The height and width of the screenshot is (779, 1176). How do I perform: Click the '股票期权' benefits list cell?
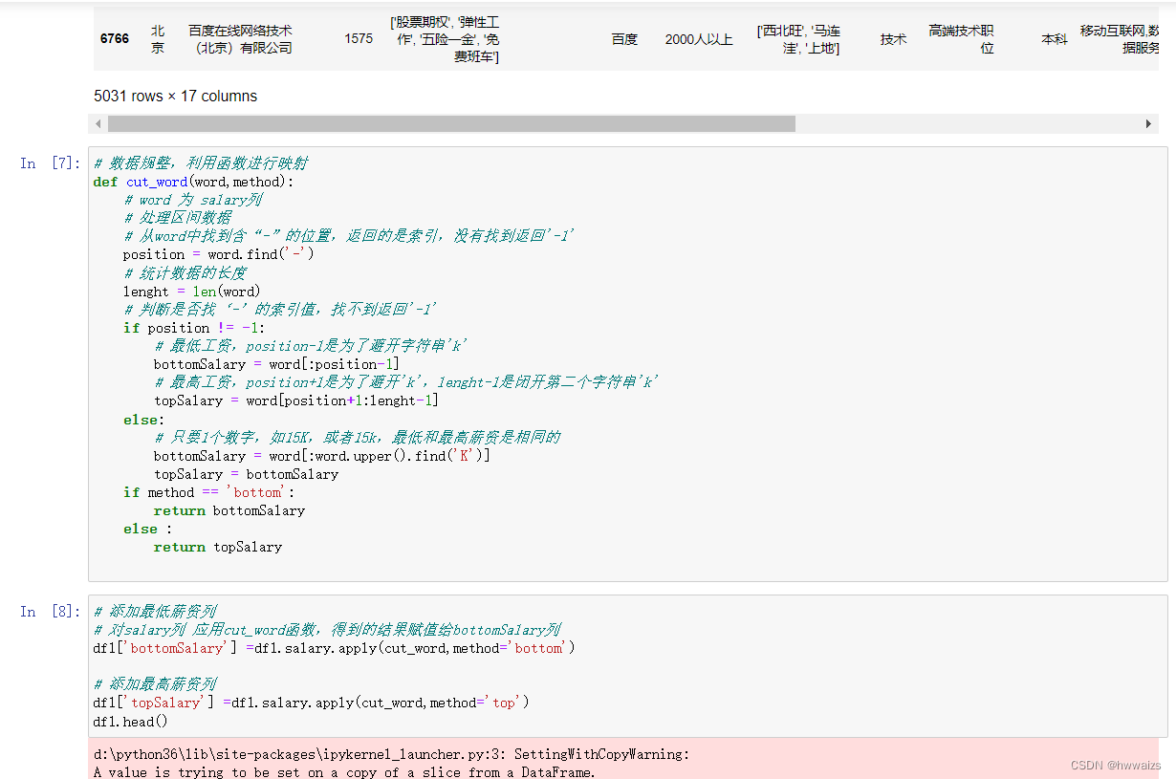[x=445, y=39]
